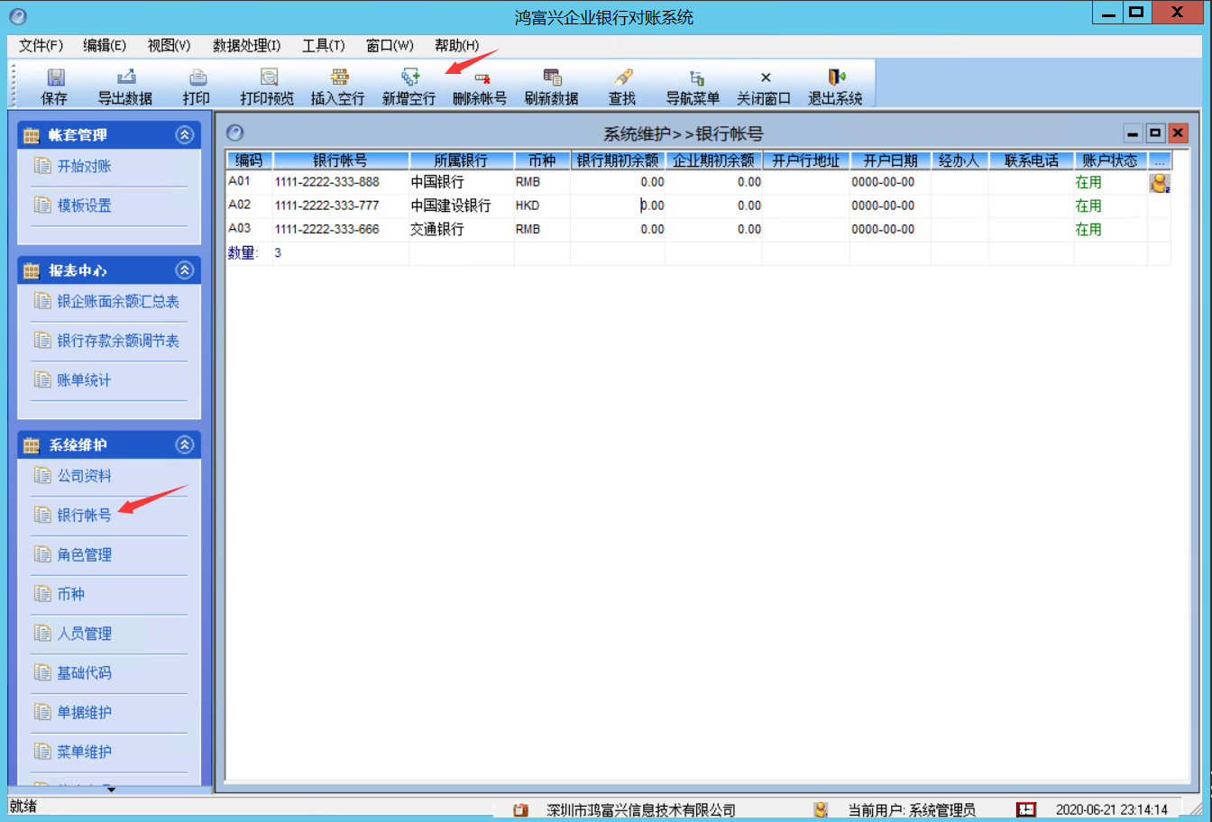The height and width of the screenshot is (822, 1212).
Task: Select account cell 1111-2222-333-888
Action: [x=341, y=182]
